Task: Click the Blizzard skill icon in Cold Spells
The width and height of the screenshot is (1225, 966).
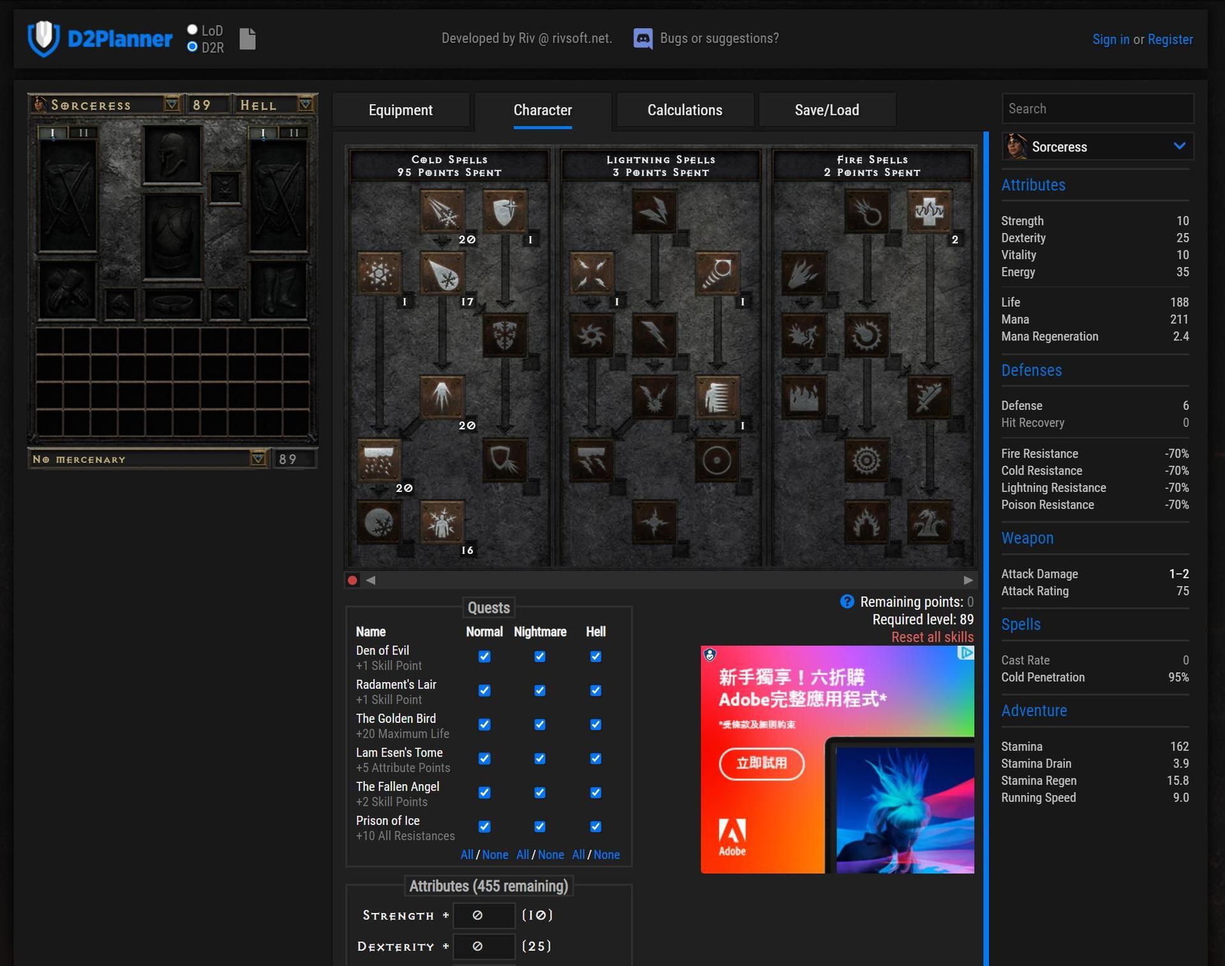Action: (379, 459)
